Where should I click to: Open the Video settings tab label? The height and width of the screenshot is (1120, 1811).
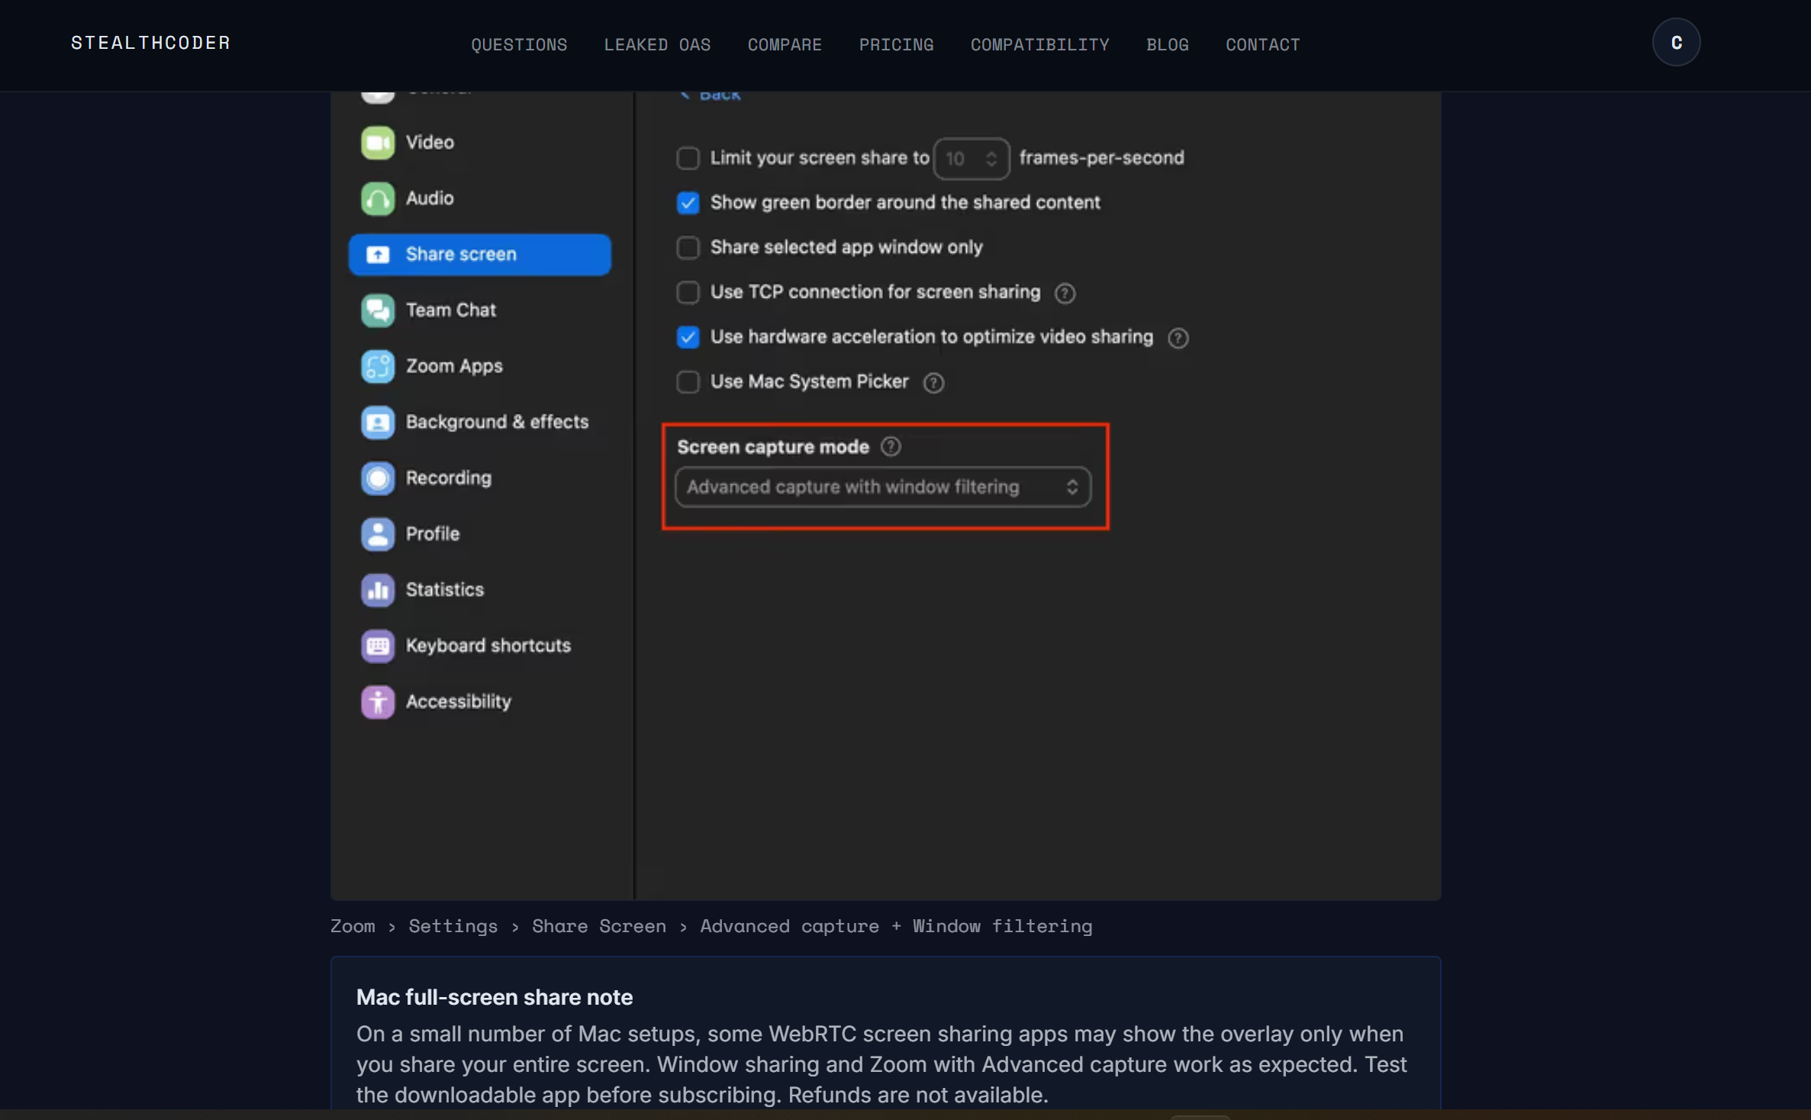pyautogui.click(x=430, y=143)
